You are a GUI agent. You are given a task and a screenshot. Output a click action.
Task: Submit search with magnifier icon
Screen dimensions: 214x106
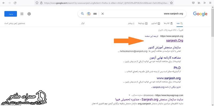coord(82,14)
